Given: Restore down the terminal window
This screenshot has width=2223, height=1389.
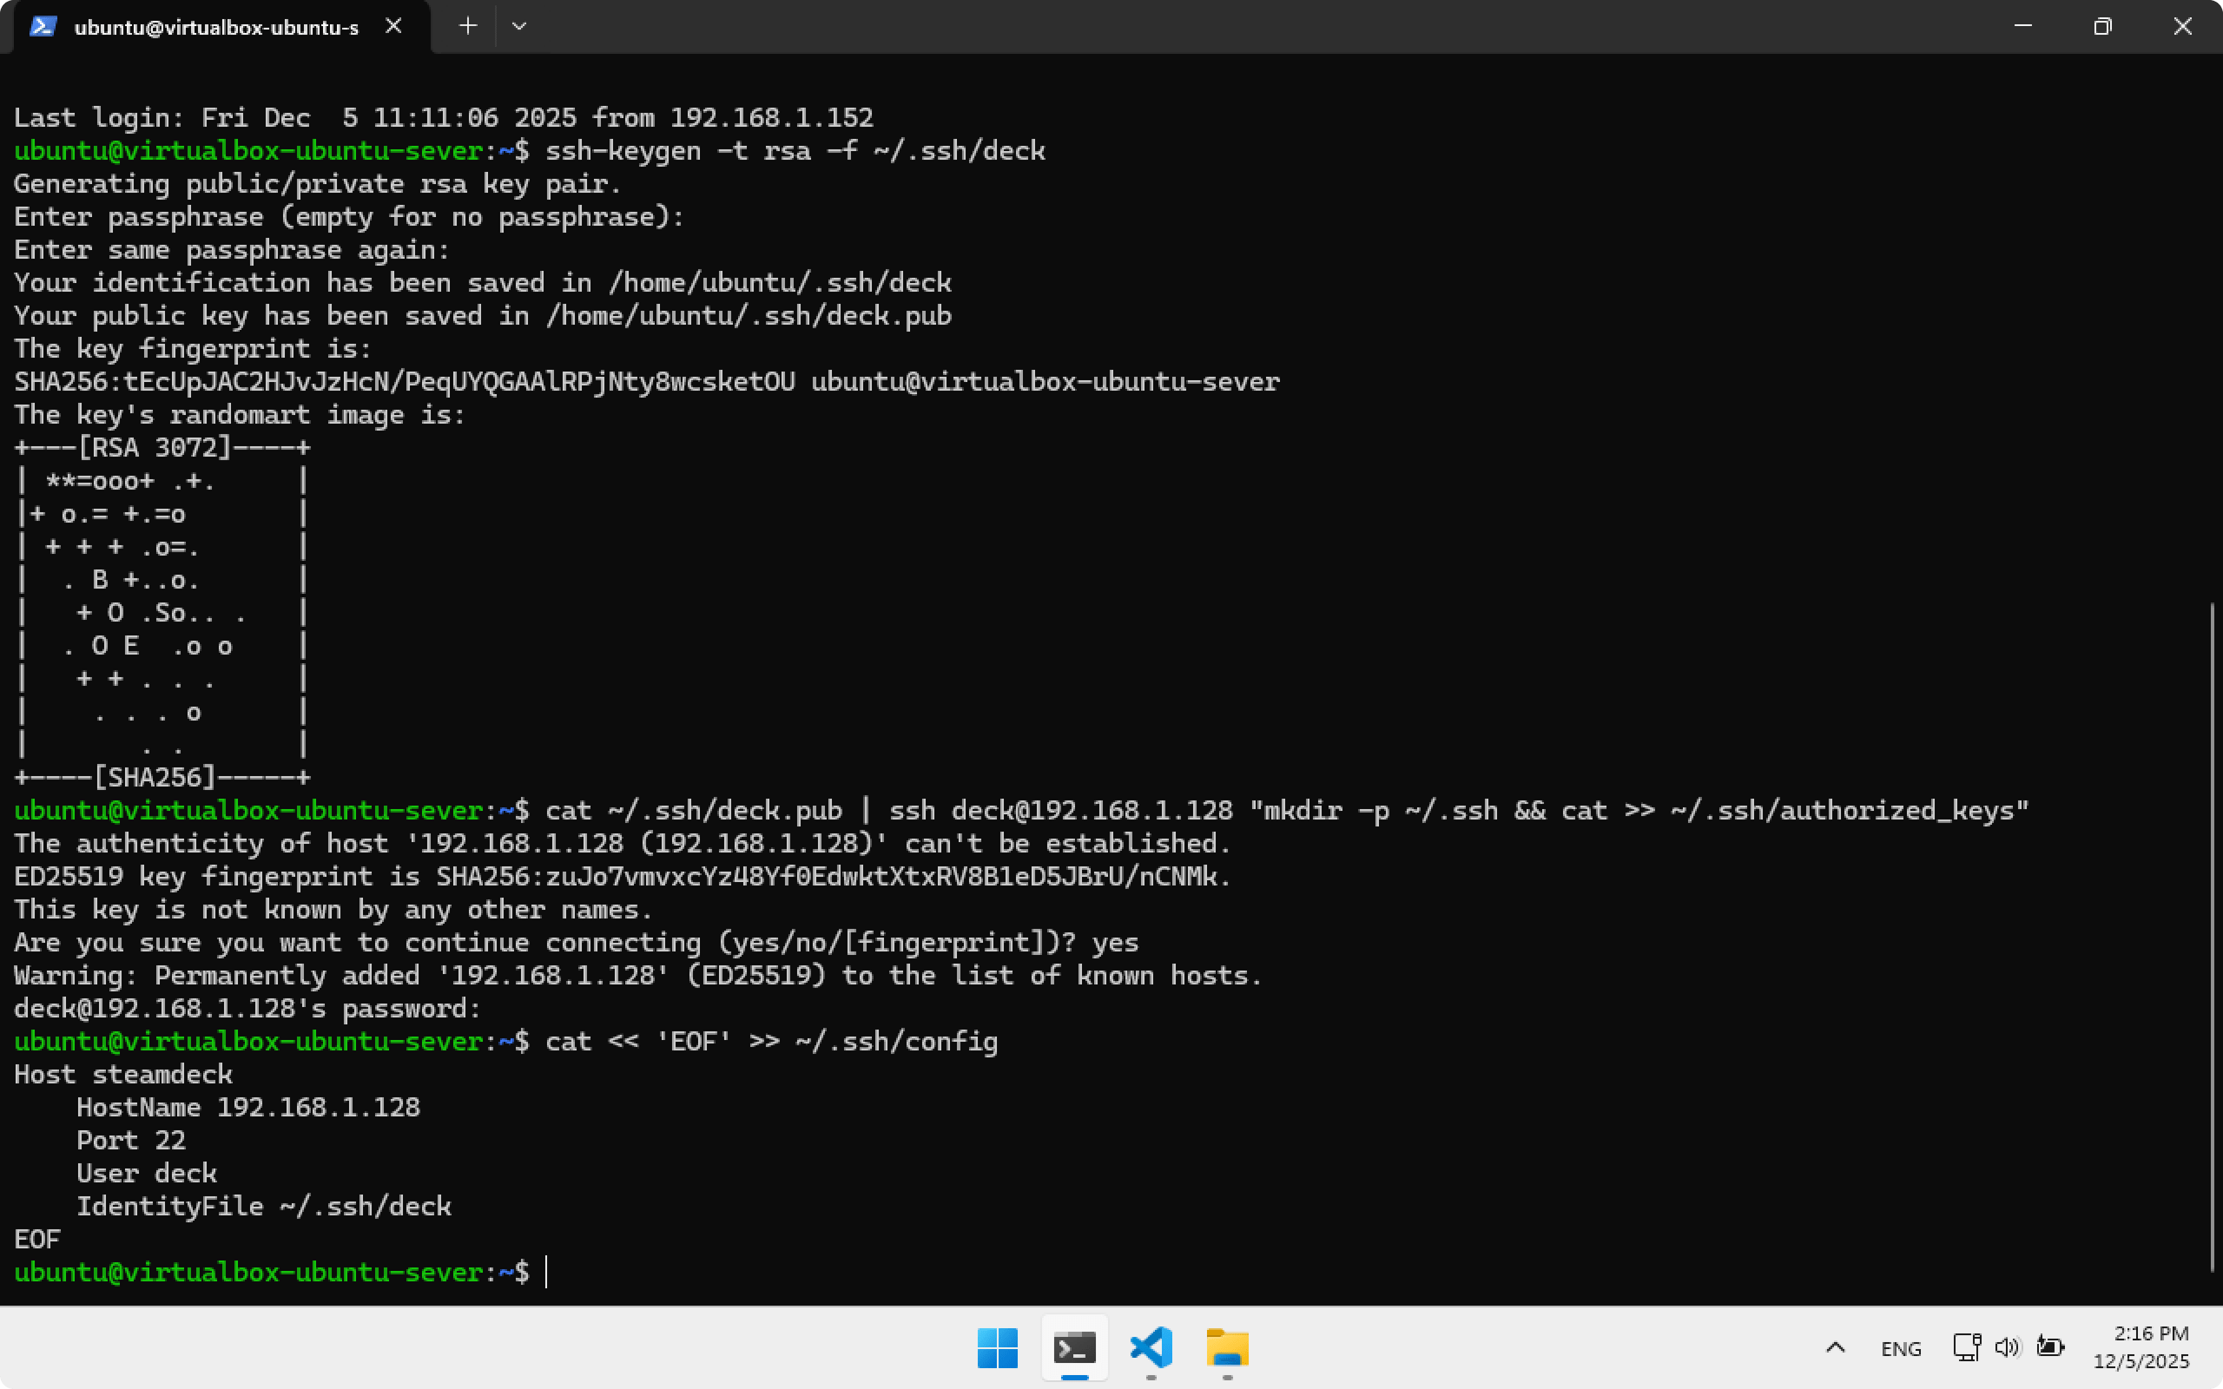Looking at the screenshot, I should click(x=2102, y=27).
